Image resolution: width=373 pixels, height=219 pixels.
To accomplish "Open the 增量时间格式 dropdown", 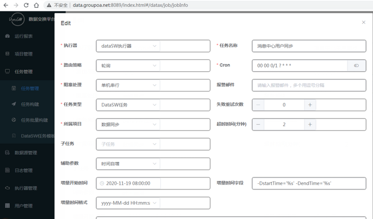I will coord(128,203).
